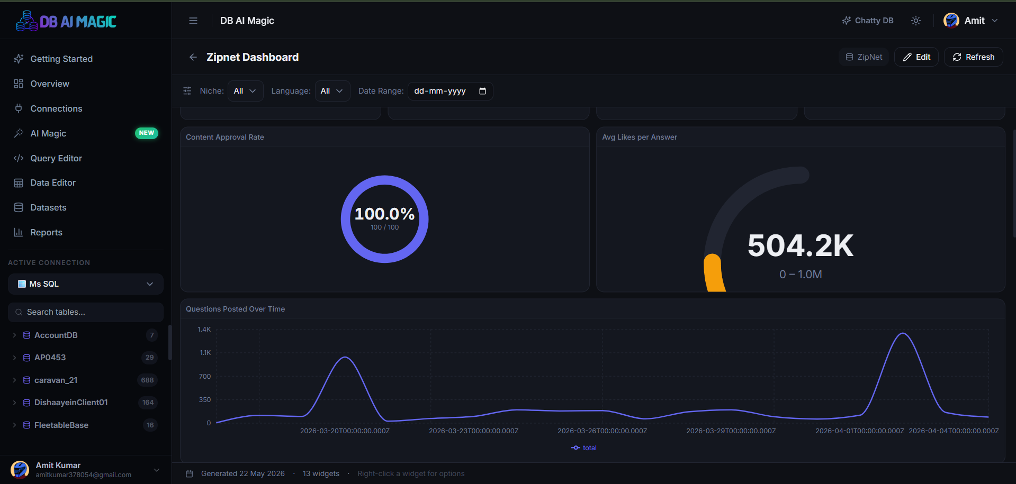The image size is (1016, 484).
Task: Click the amitkumar378054@gmail.com email text
Action: [84, 475]
